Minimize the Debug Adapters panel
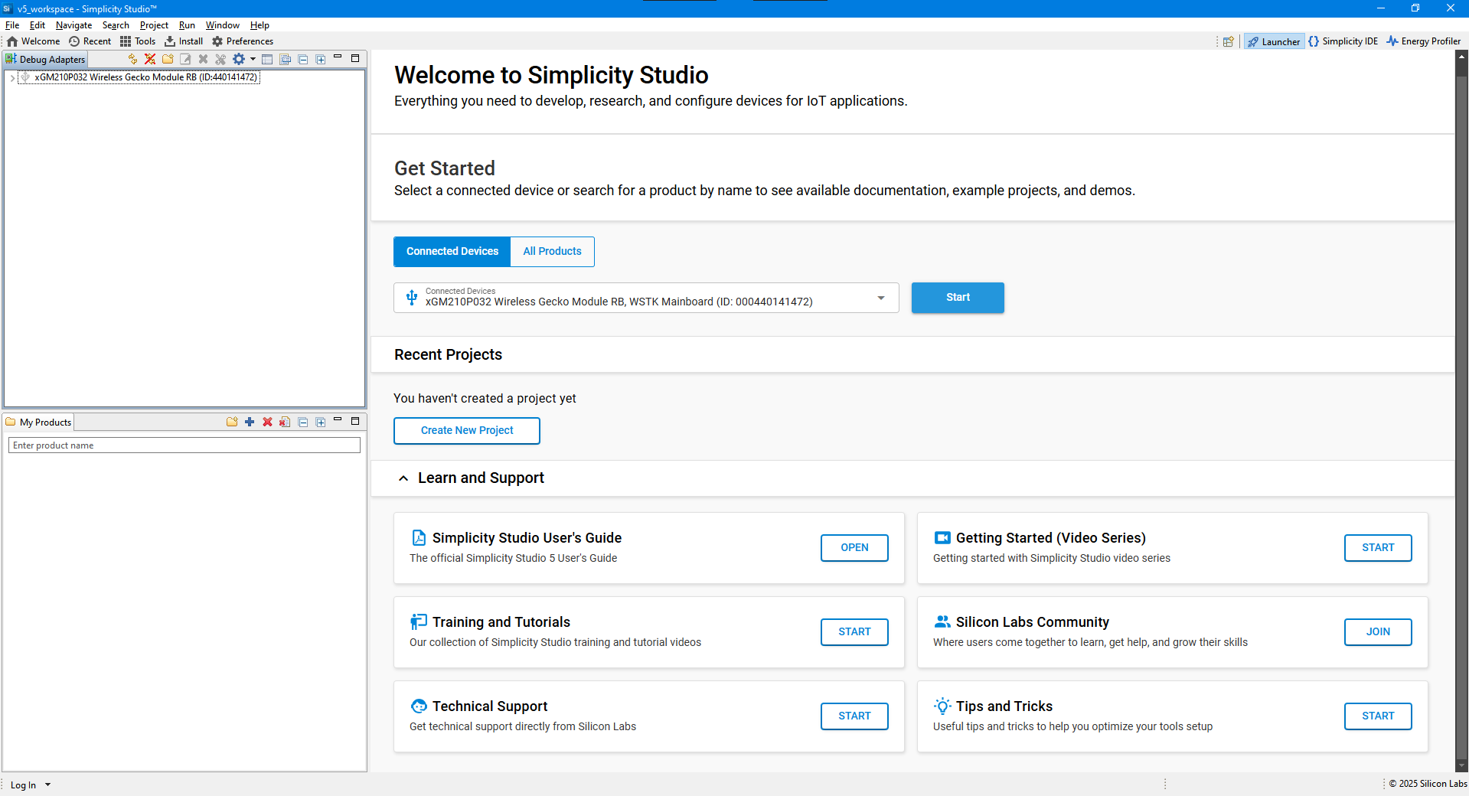The height and width of the screenshot is (796, 1469). click(338, 57)
